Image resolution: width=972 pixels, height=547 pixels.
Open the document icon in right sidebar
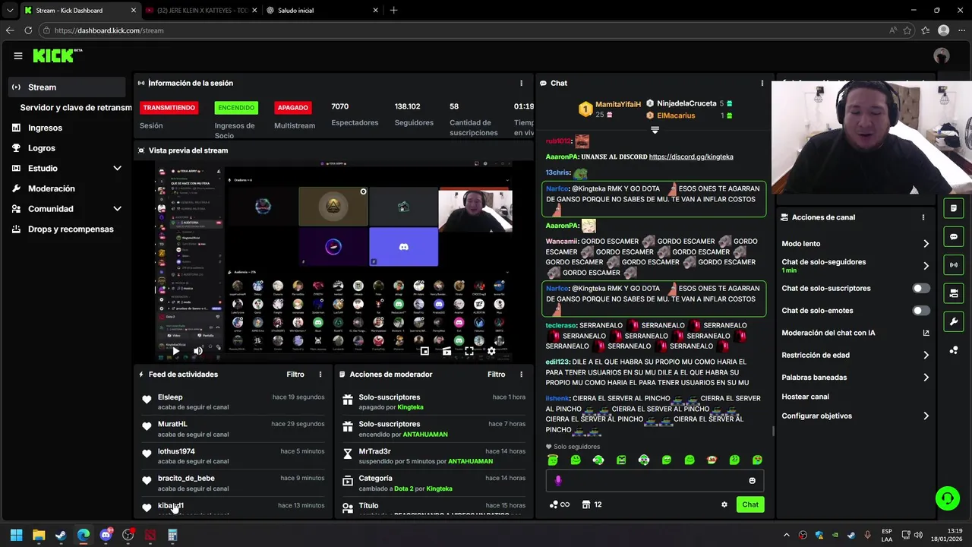point(954,208)
